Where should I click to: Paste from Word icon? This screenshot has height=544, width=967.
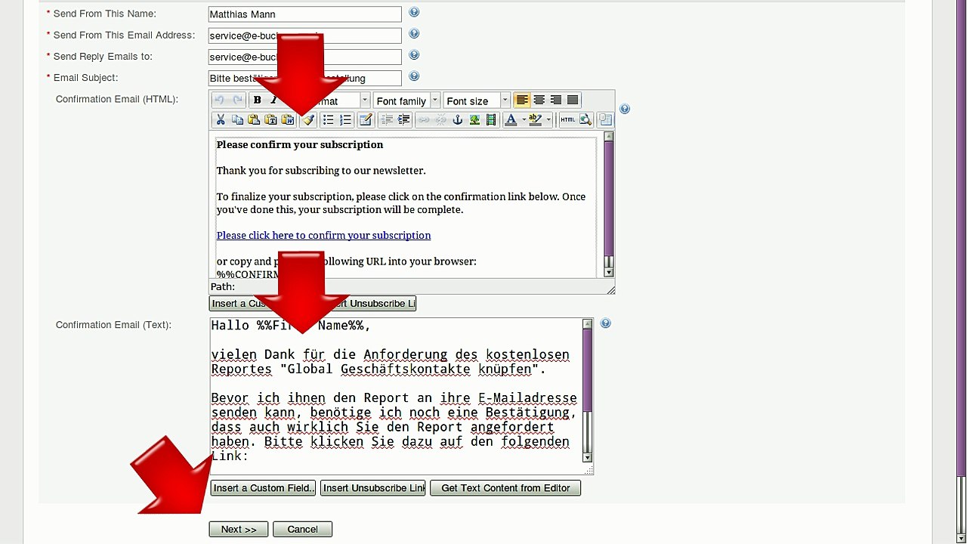pos(288,119)
